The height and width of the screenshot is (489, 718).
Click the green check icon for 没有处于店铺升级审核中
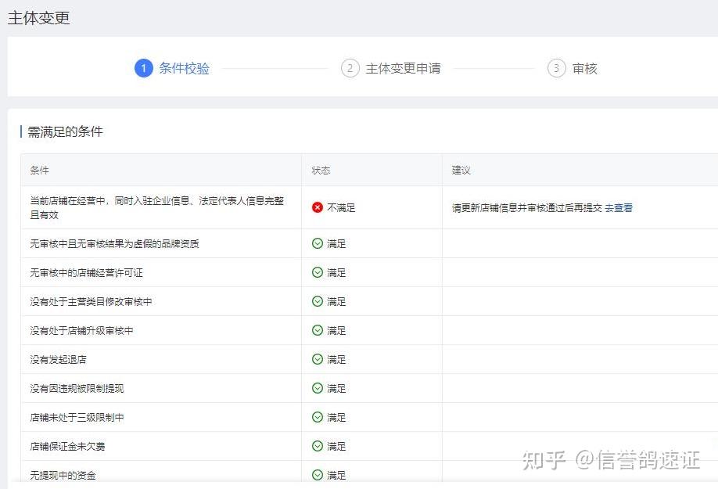point(318,330)
